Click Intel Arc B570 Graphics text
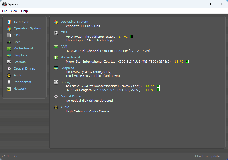228x160 pixels. (93, 76)
